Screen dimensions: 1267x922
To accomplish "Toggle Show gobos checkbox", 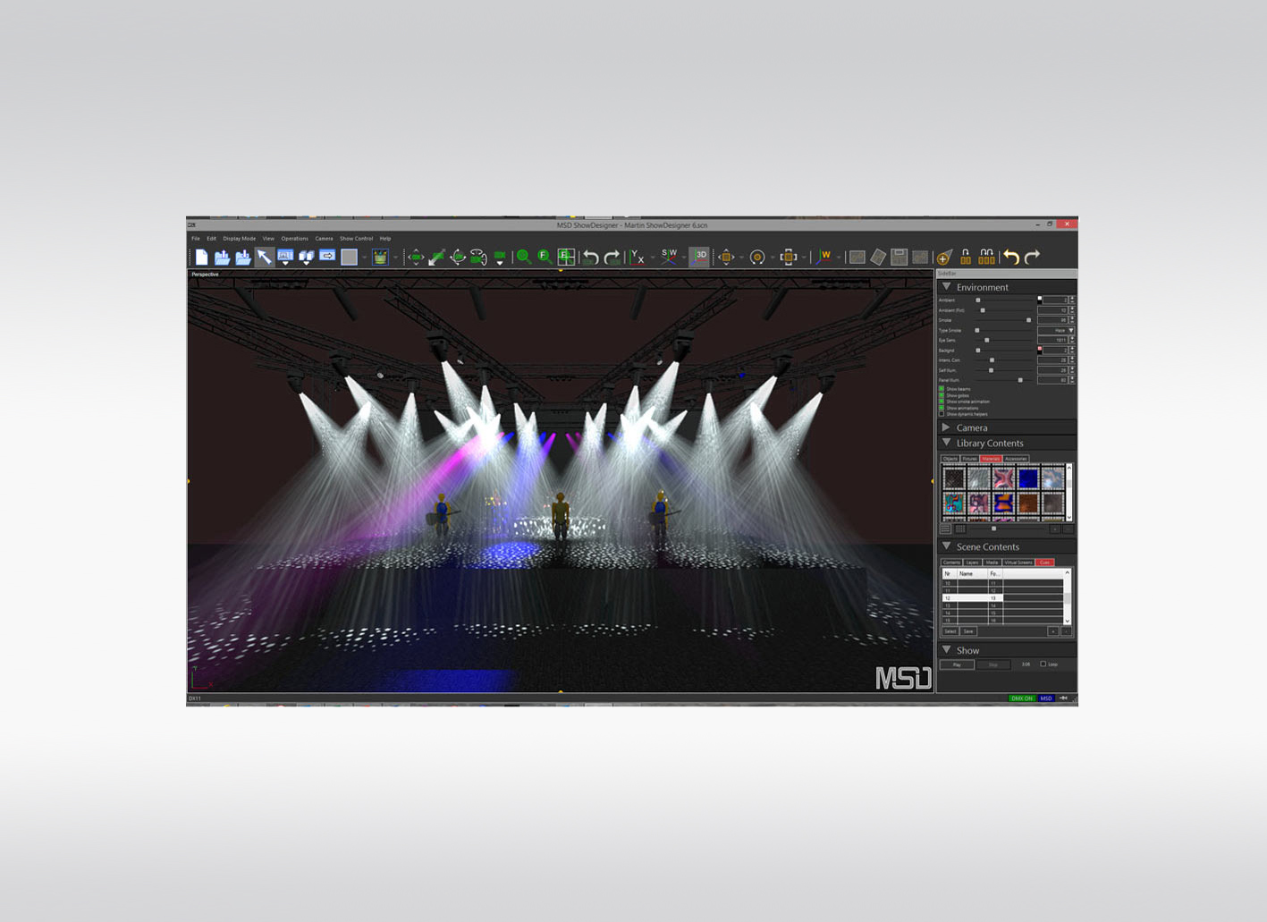I will pyautogui.click(x=942, y=395).
